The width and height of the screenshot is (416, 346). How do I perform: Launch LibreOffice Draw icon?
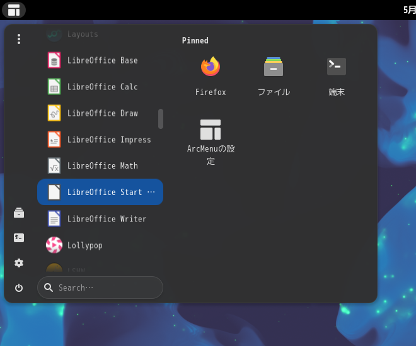54,113
